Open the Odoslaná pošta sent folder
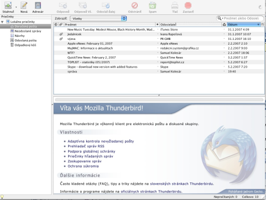Viewport: 266px width, 200px height. (x=26, y=40)
